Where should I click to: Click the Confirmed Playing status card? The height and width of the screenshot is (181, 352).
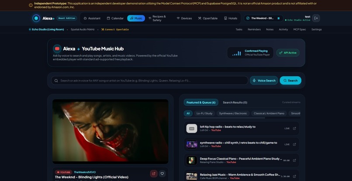250,53
